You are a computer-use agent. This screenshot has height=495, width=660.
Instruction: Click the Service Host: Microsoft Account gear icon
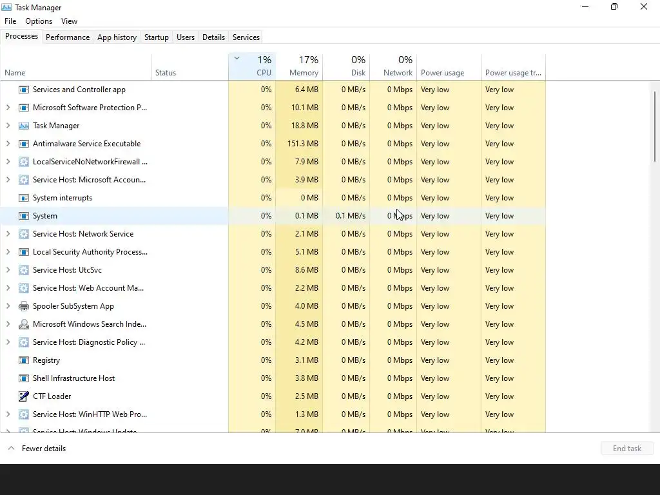24,180
